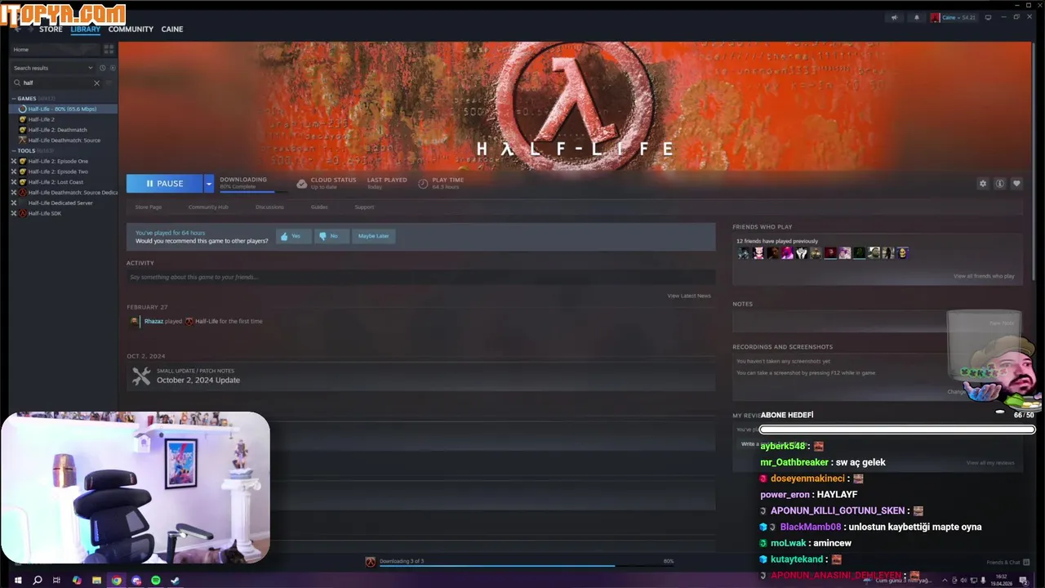Select Half-Life 2: Deathmatch

click(x=57, y=130)
